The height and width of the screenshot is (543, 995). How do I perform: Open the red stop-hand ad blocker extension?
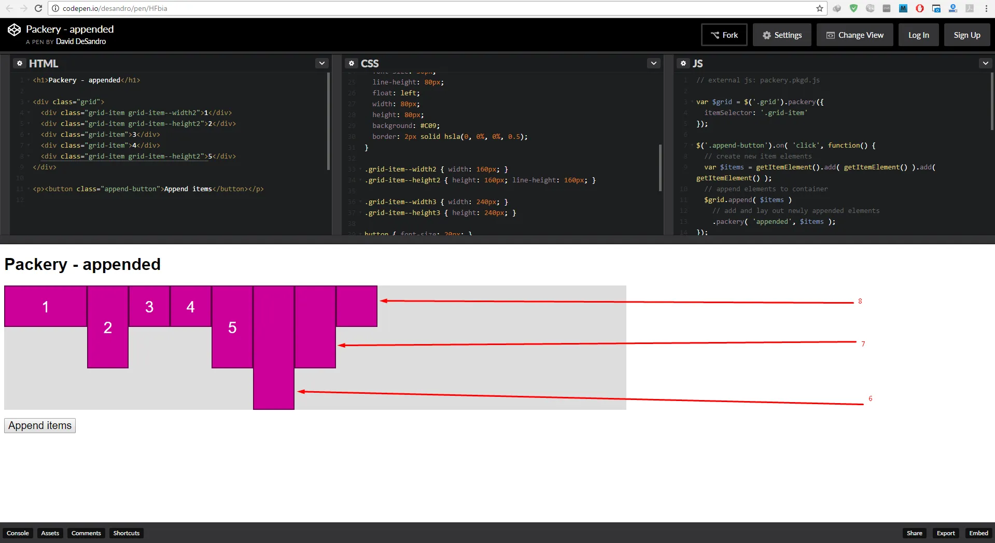[920, 8]
